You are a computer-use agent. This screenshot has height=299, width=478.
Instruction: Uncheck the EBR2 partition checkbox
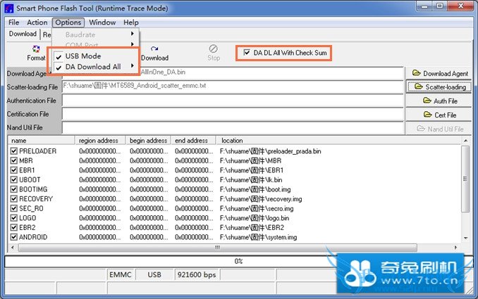[13, 227]
